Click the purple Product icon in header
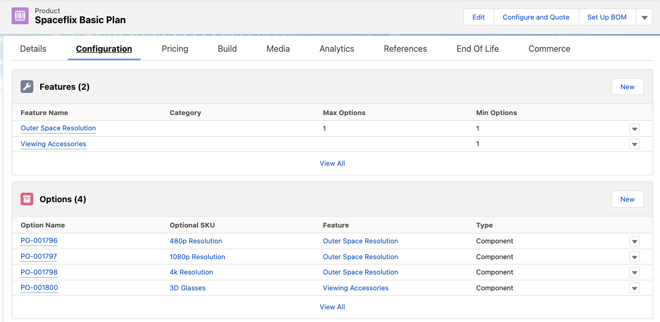Viewport: 660px width, 322px height. [x=20, y=16]
